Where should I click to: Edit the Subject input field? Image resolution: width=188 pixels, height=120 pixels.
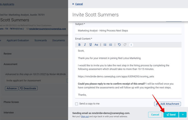[x=128, y=31]
